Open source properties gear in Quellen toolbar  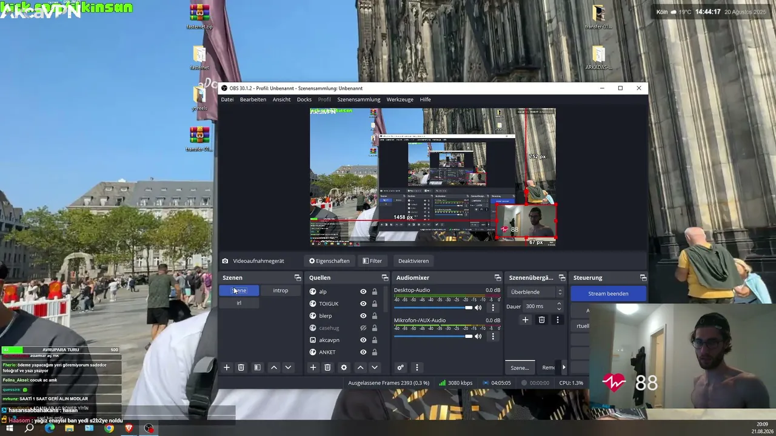point(344,368)
